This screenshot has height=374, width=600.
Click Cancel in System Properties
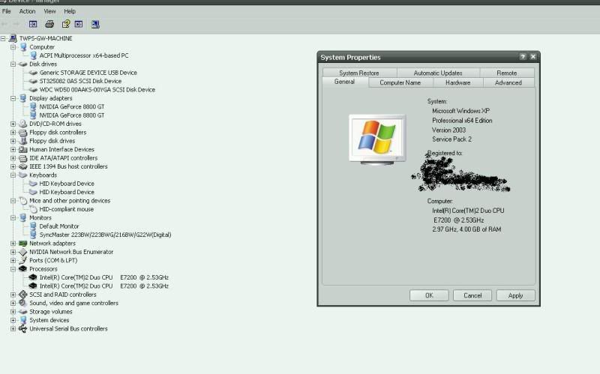click(x=472, y=295)
